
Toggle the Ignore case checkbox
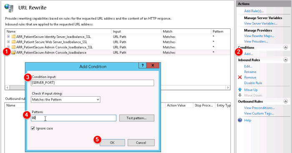point(33,128)
